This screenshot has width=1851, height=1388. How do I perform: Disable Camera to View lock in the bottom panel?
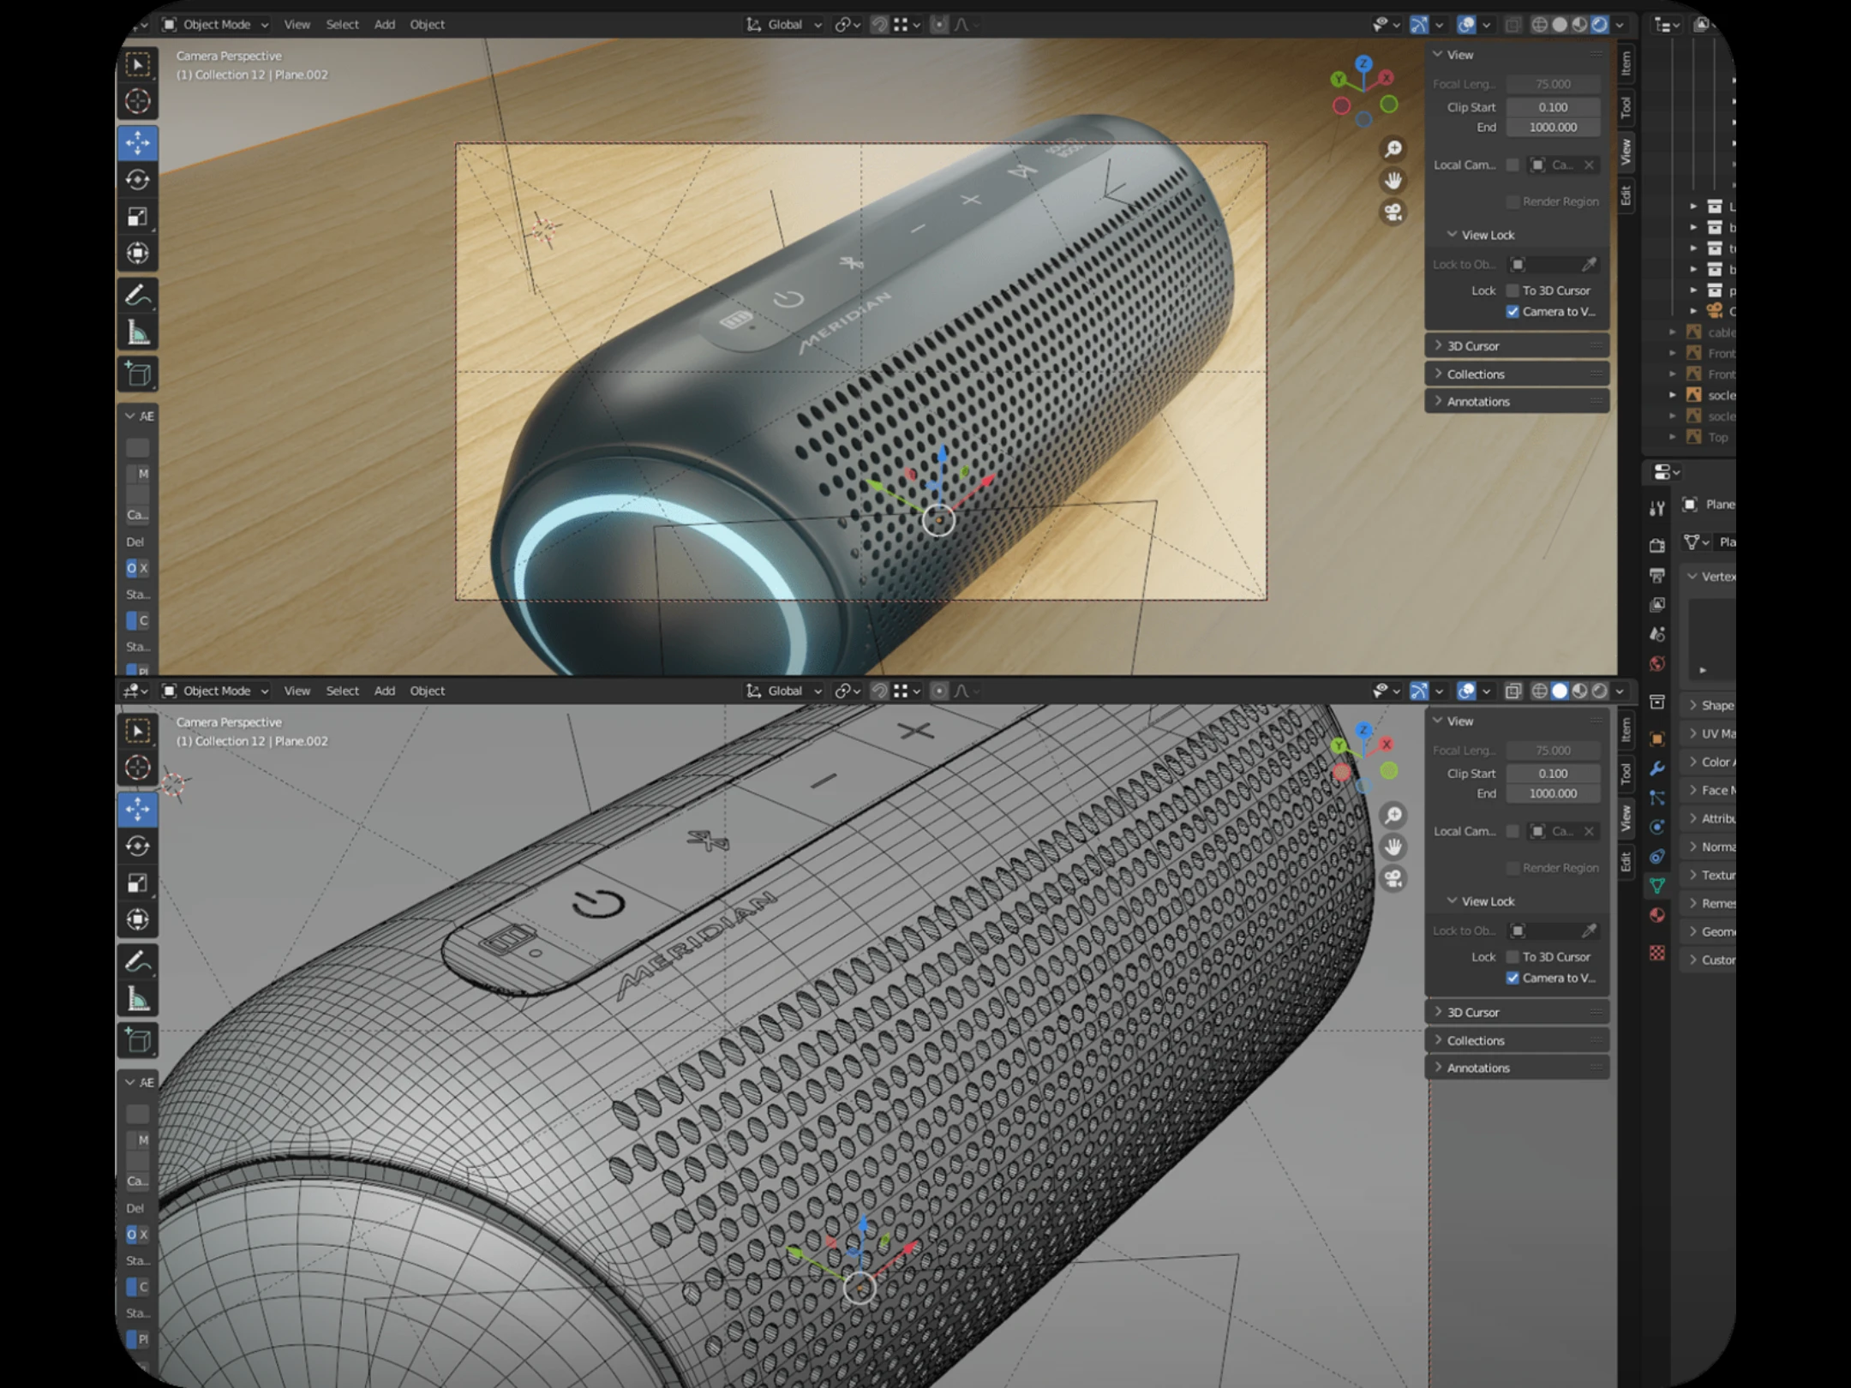[1513, 978]
